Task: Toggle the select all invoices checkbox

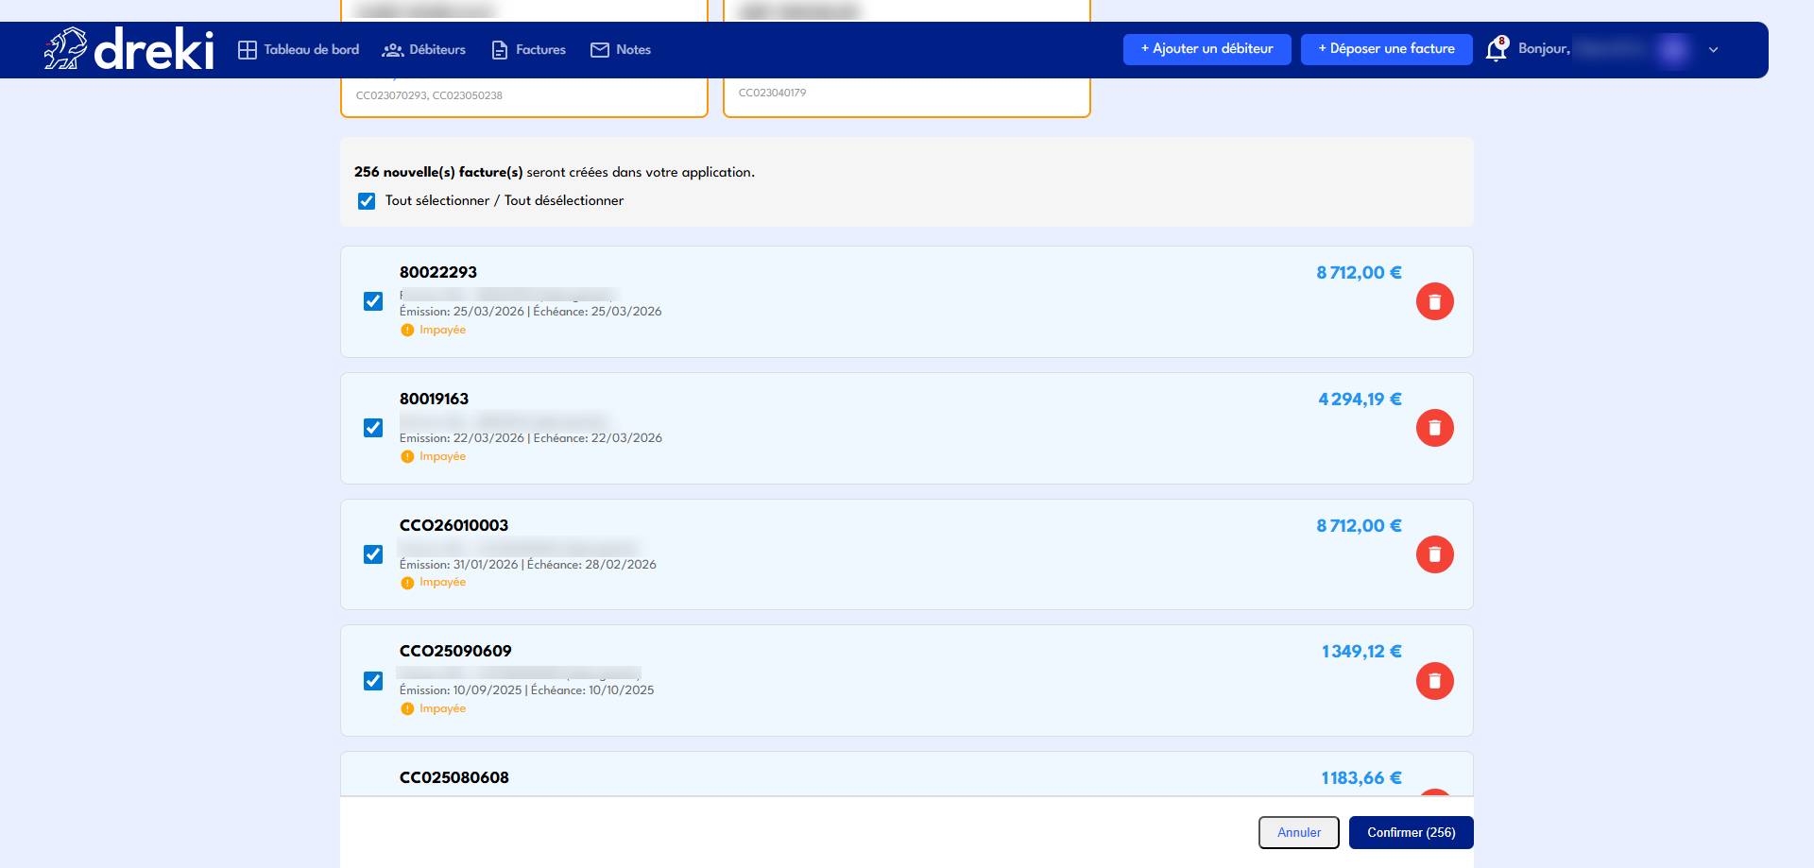Action: (x=367, y=201)
